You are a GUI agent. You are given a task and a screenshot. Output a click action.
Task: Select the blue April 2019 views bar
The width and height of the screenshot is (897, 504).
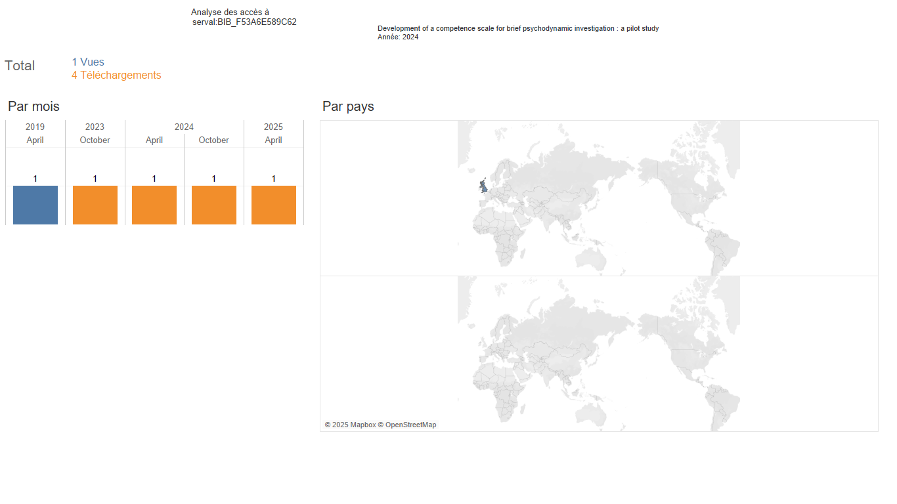tap(35, 205)
